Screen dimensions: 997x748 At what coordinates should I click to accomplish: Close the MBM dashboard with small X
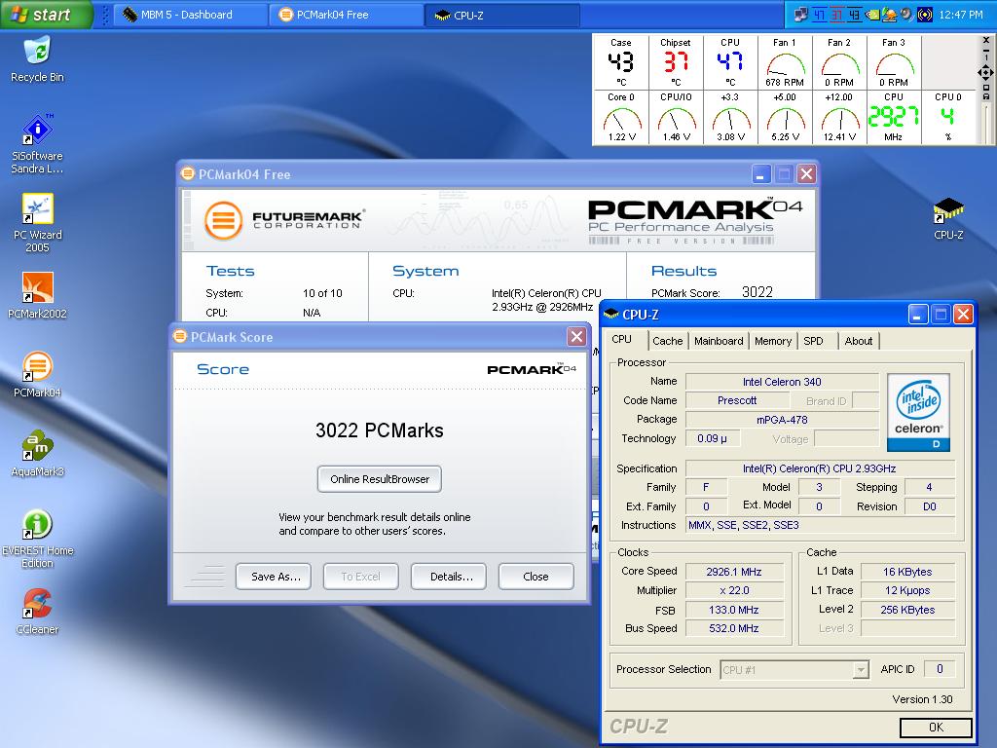[986, 39]
